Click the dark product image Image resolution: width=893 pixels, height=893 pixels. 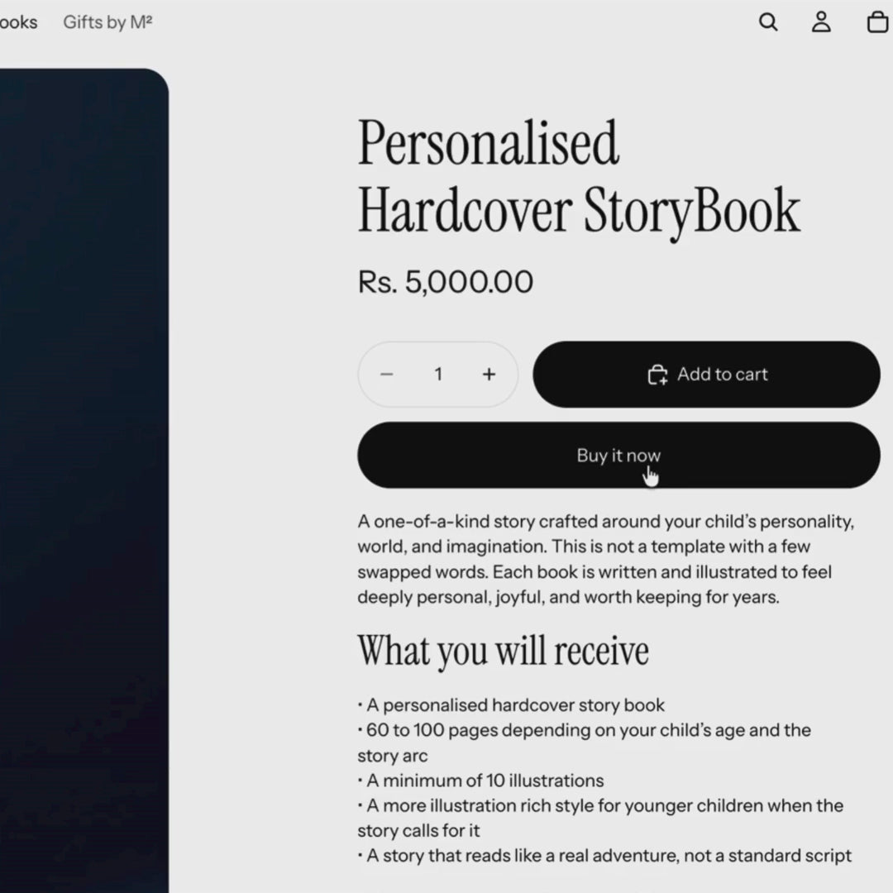[84, 480]
